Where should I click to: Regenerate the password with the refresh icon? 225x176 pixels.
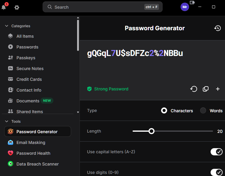click(x=194, y=89)
